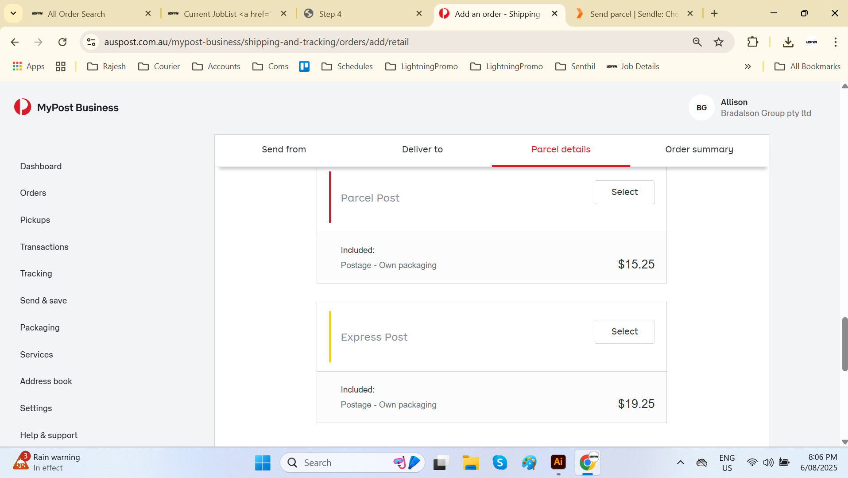The height and width of the screenshot is (478, 848).
Task: Open the All Bookmarks folder
Action: click(807, 66)
